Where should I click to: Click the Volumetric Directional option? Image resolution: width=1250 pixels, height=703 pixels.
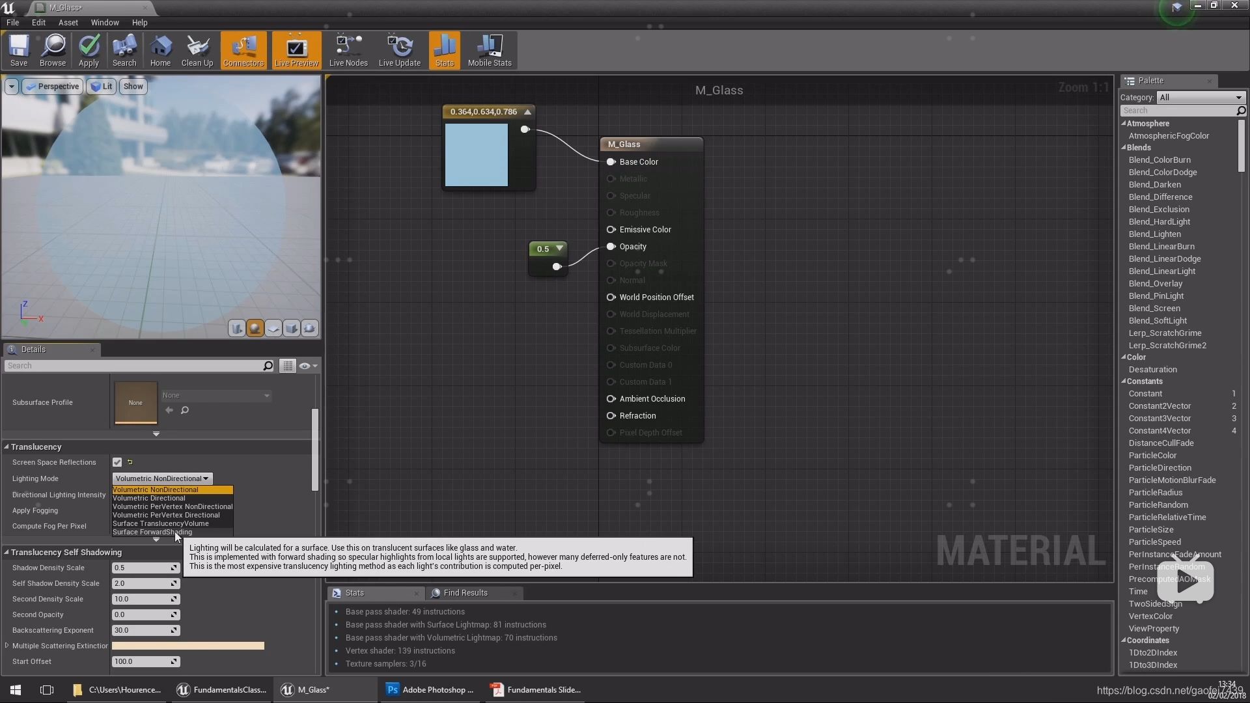click(x=150, y=498)
